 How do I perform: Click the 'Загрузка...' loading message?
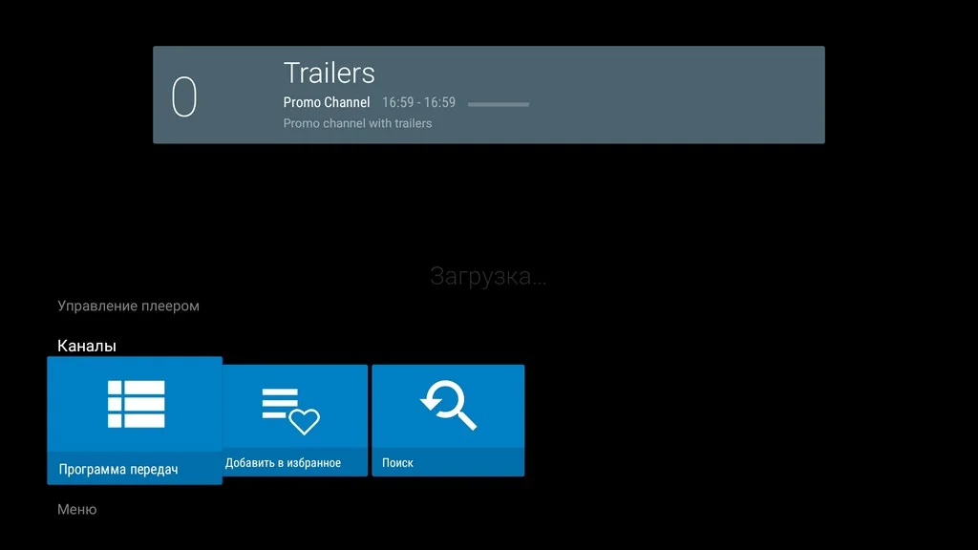click(x=488, y=276)
